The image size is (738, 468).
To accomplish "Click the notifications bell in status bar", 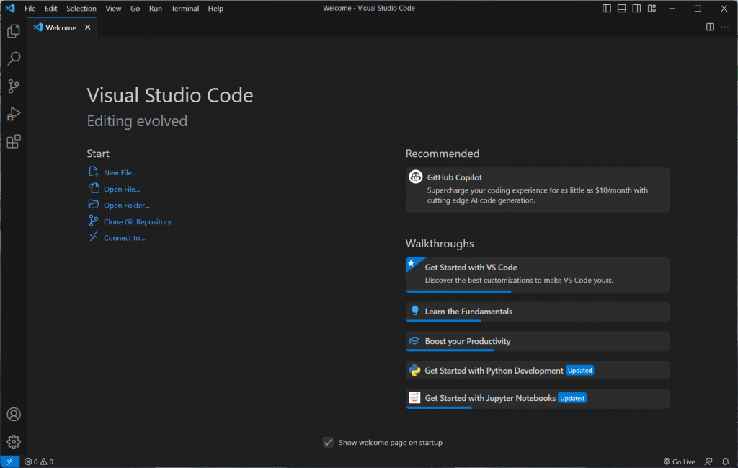I will click(x=726, y=462).
